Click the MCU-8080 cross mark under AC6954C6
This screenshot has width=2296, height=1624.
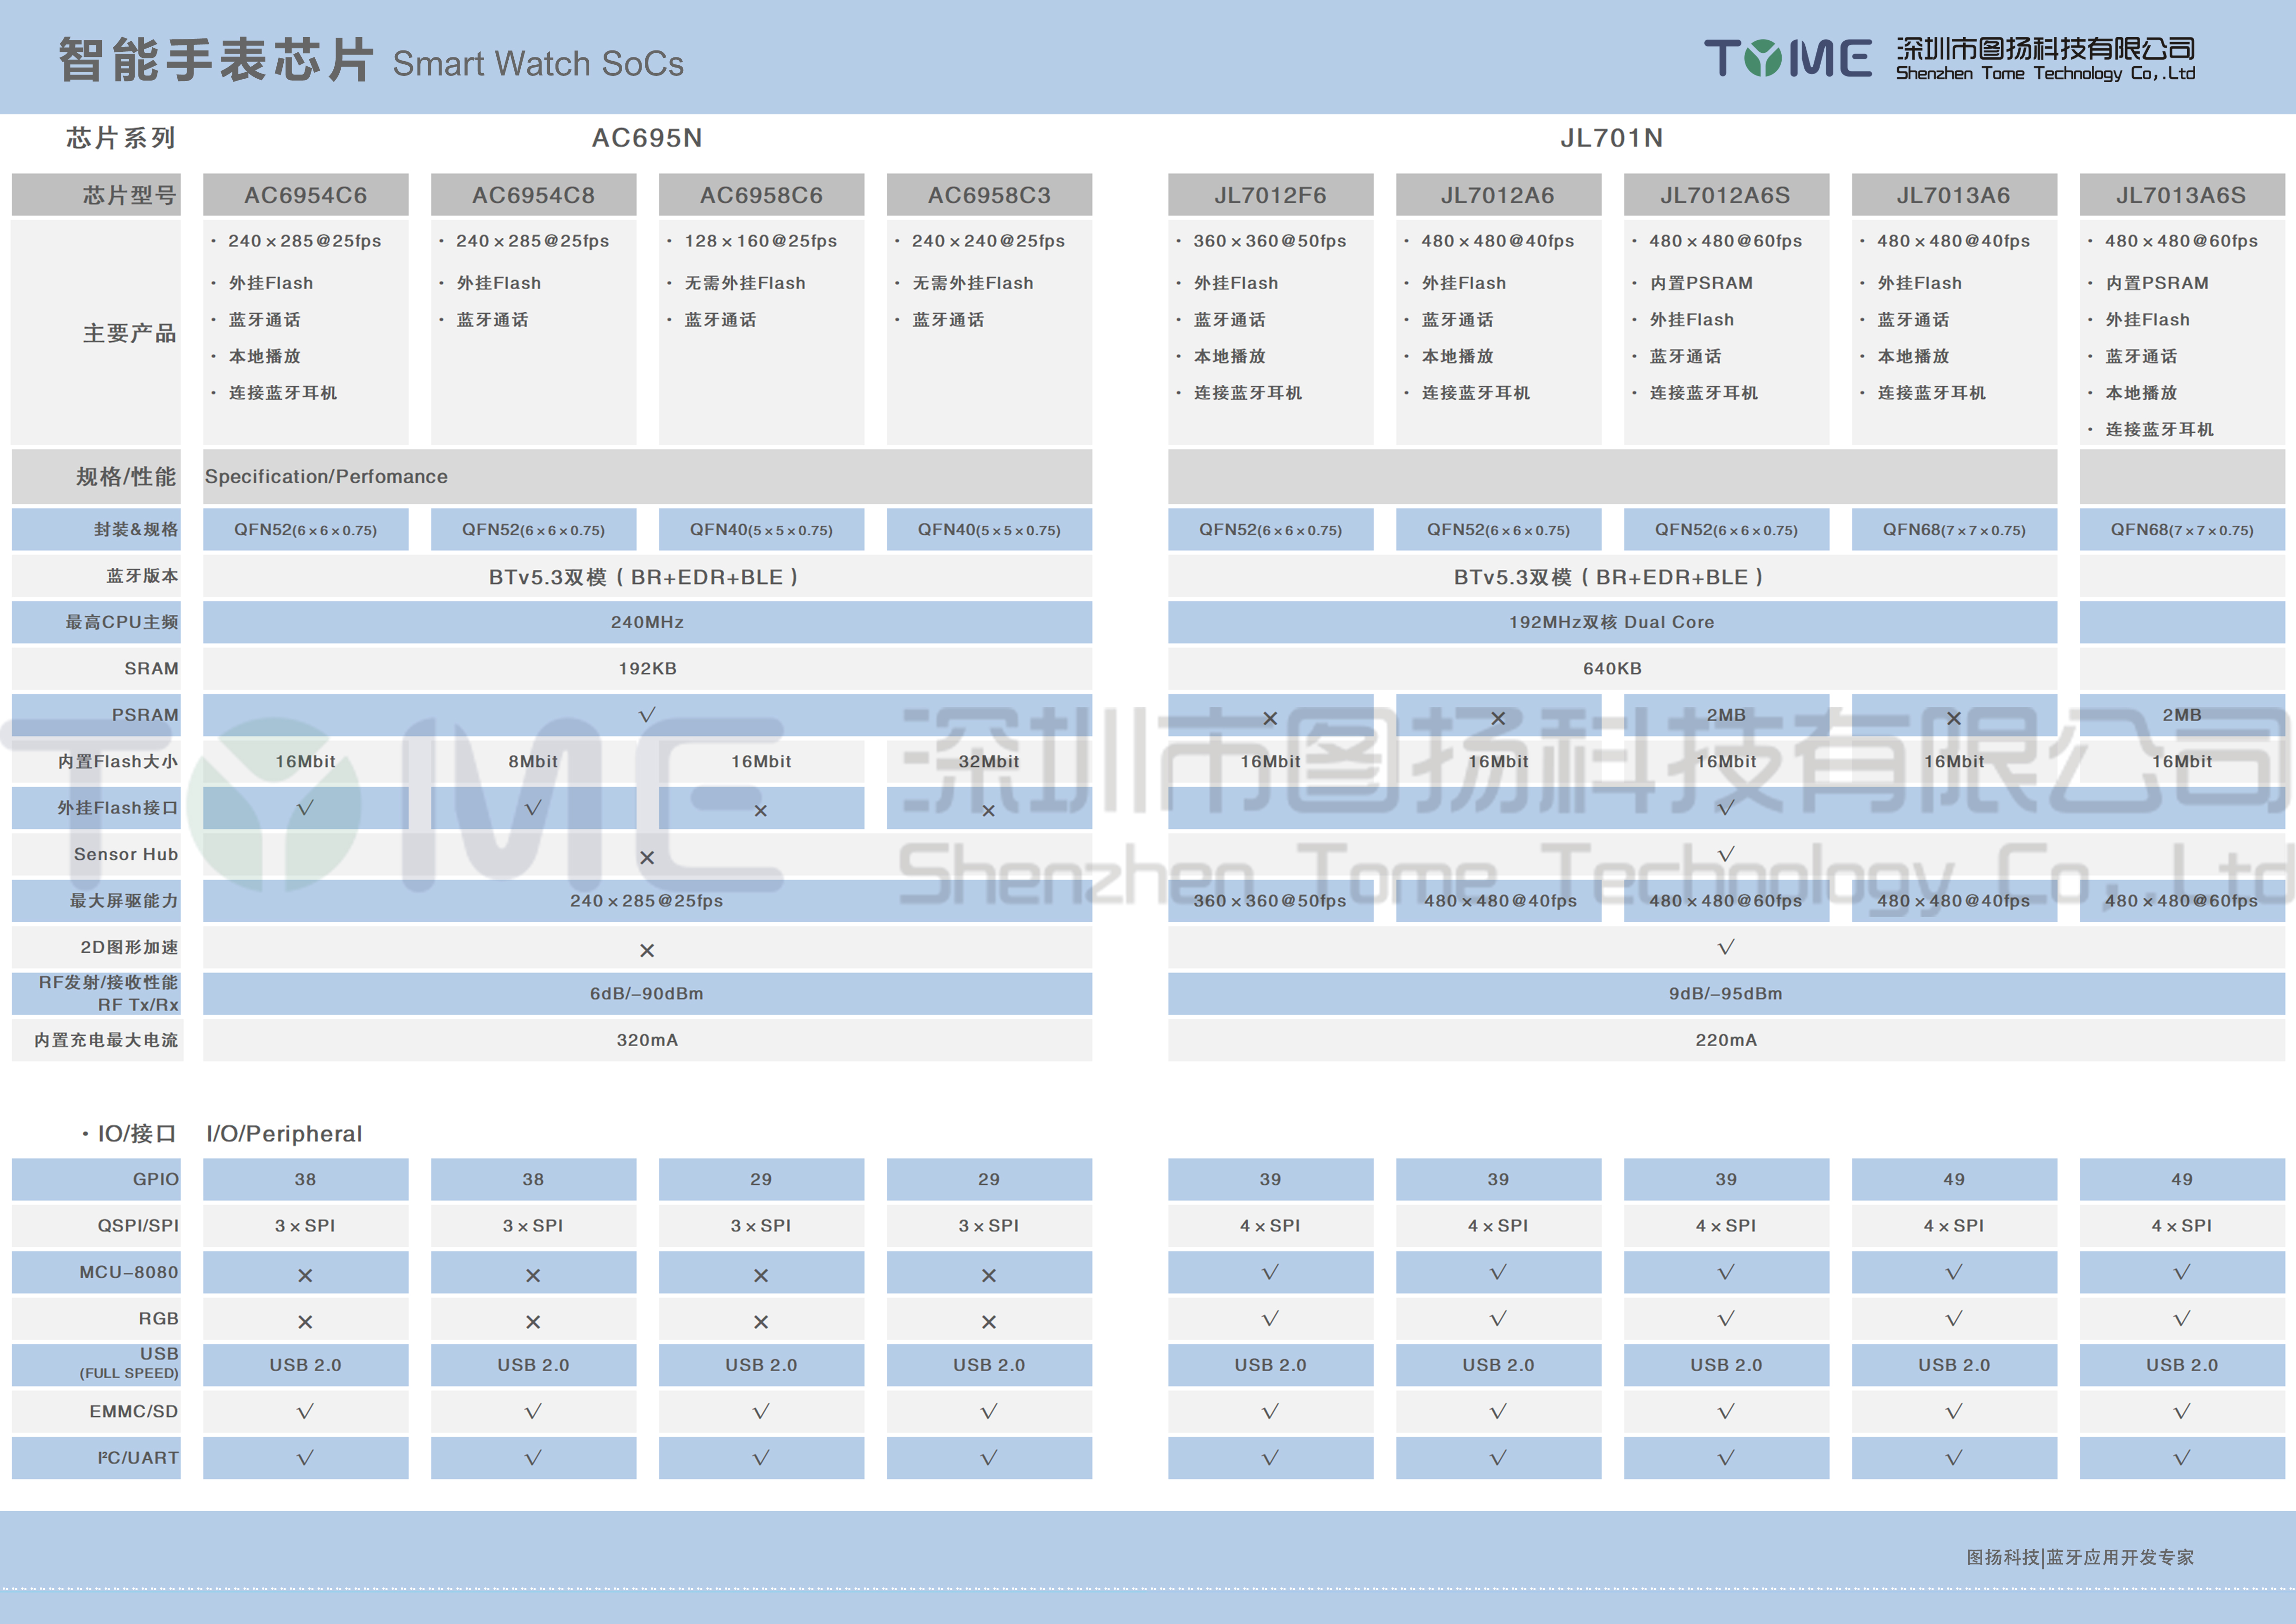tap(306, 1276)
